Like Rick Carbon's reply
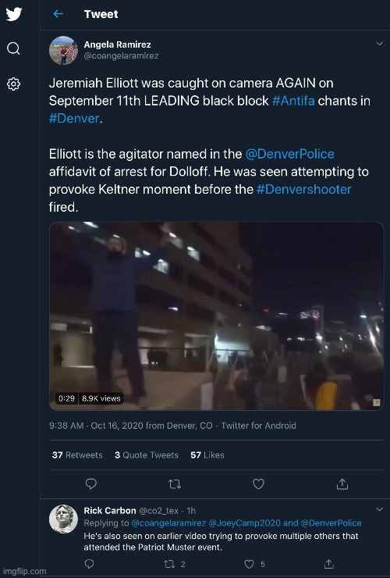 pos(250,564)
